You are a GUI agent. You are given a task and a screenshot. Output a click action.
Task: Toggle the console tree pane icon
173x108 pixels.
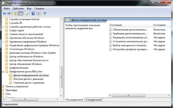pos(21,14)
